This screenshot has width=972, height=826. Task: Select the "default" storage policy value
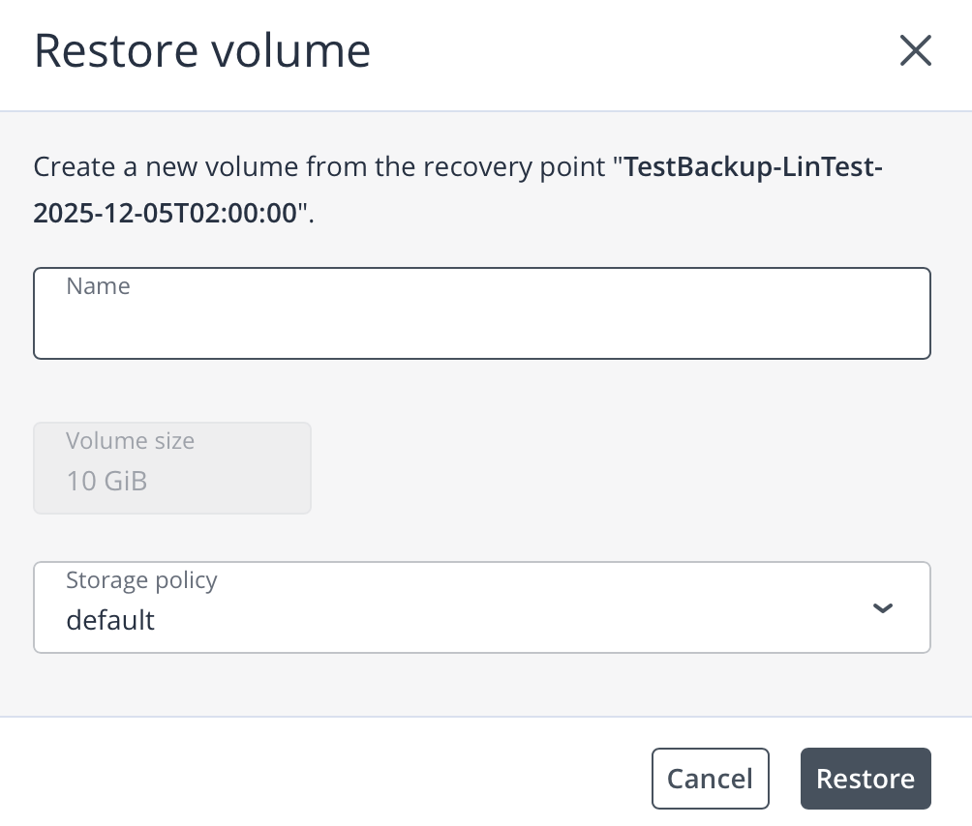click(x=110, y=620)
